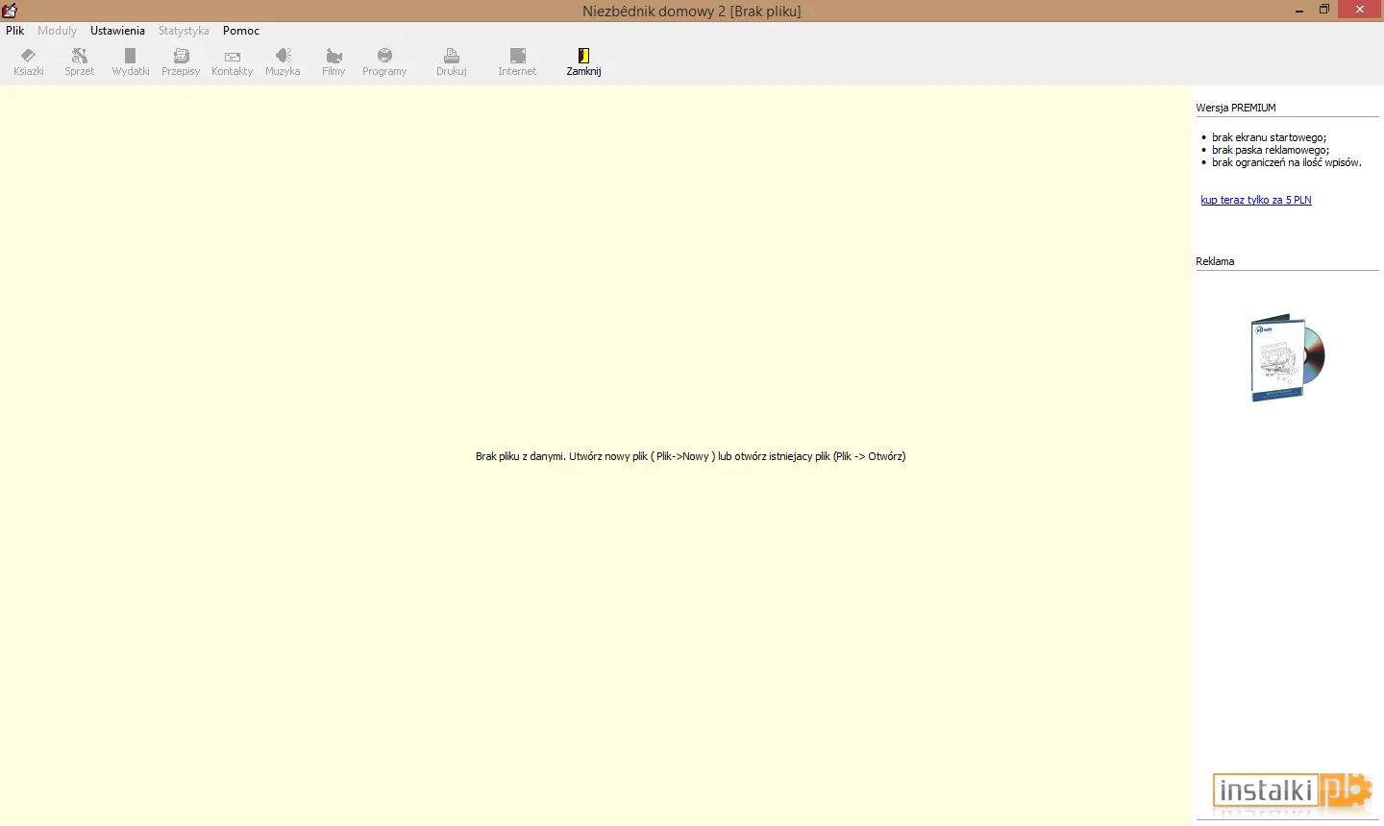Open the Moduly menu
1384x826 pixels.
[x=57, y=31]
